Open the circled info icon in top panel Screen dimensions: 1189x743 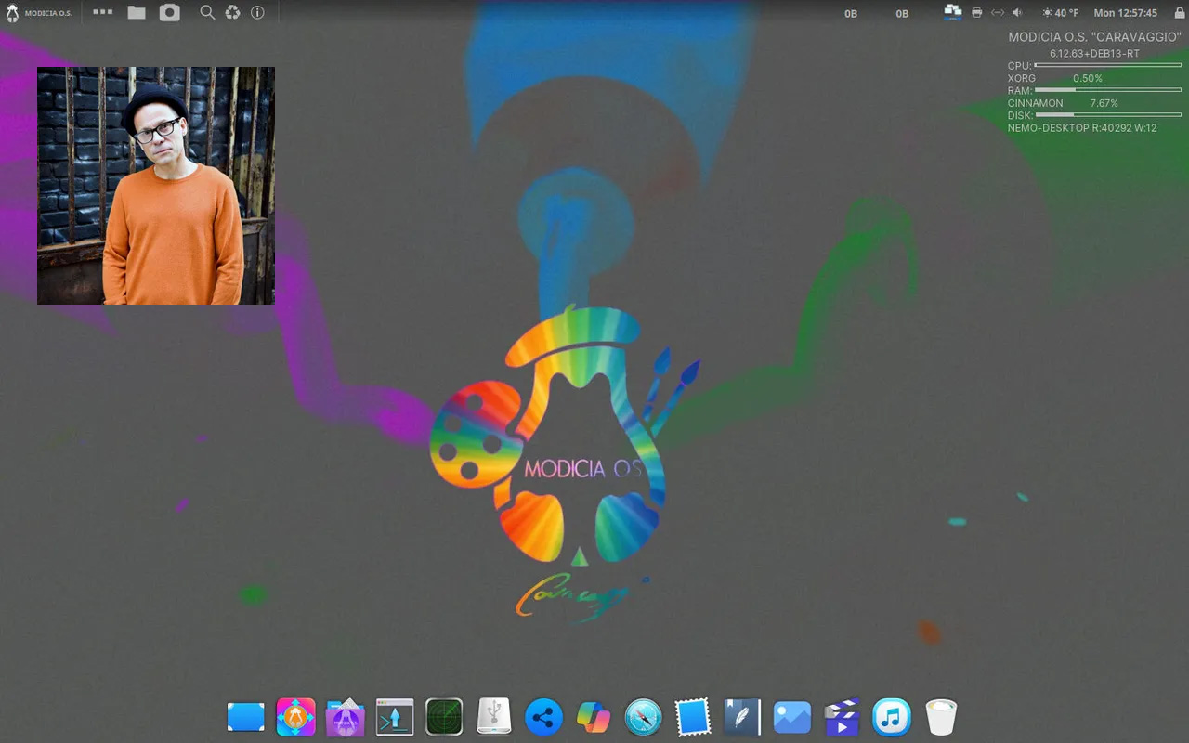pyautogui.click(x=257, y=13)
